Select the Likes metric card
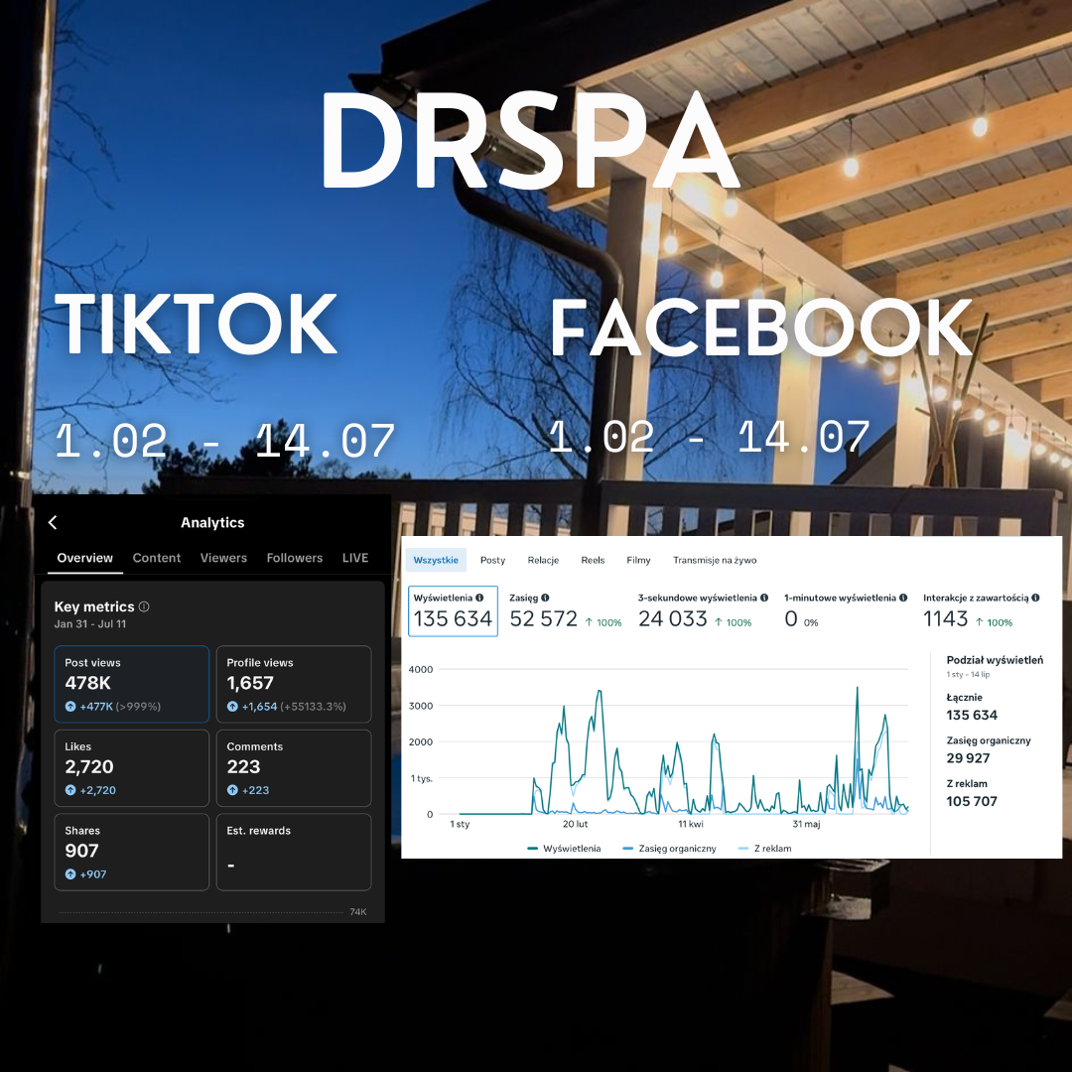Image resolution: width=1072 pixels, height=1072 pixels. [131, 767]
